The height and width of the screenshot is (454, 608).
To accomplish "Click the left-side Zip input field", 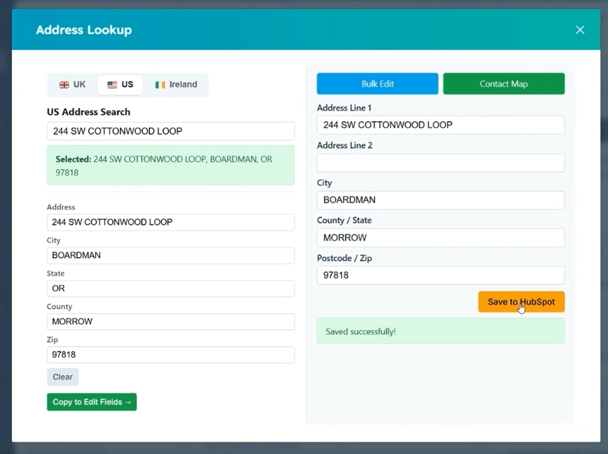I will point(170,355).
